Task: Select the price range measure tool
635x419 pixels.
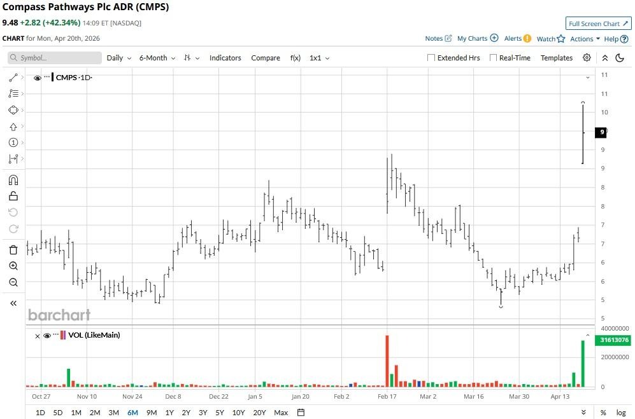Action: coord(13,158)
